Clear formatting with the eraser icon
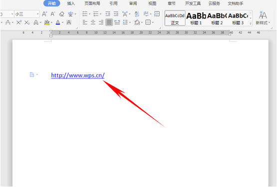 [62, 14]
